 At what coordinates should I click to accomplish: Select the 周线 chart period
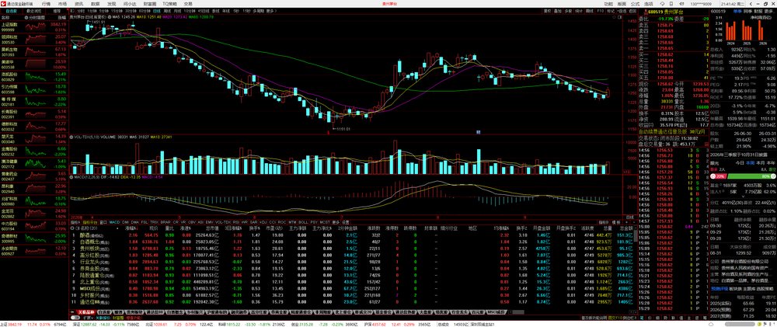coord(168,11)
